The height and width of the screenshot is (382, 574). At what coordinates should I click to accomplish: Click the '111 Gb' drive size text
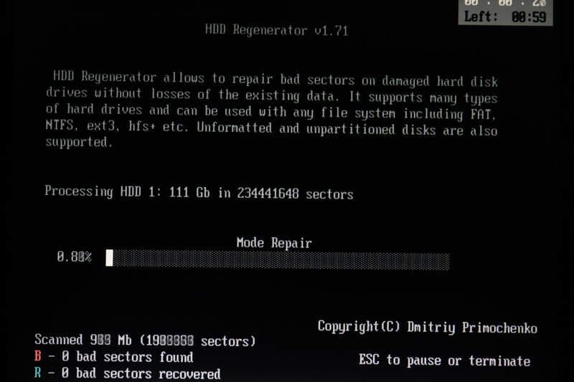click(189, 192)
